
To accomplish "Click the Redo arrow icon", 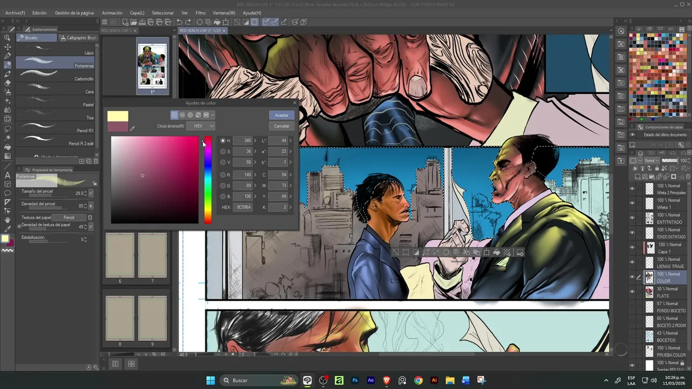I will (x=188, y=22).
